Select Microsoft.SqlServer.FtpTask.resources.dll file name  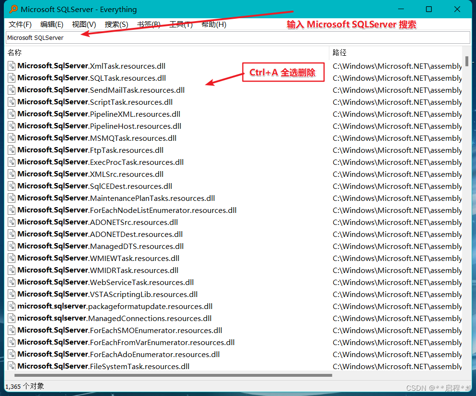tap(90, 150)
